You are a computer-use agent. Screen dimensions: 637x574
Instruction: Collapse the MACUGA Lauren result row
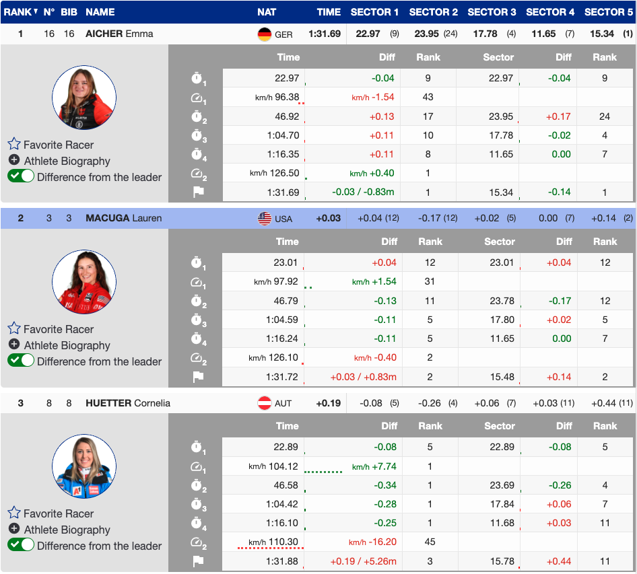coord(123,219)
